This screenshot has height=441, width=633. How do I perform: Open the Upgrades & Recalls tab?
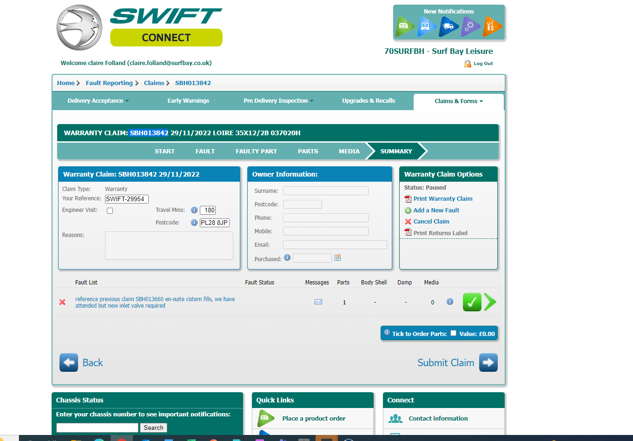[369, 101]
